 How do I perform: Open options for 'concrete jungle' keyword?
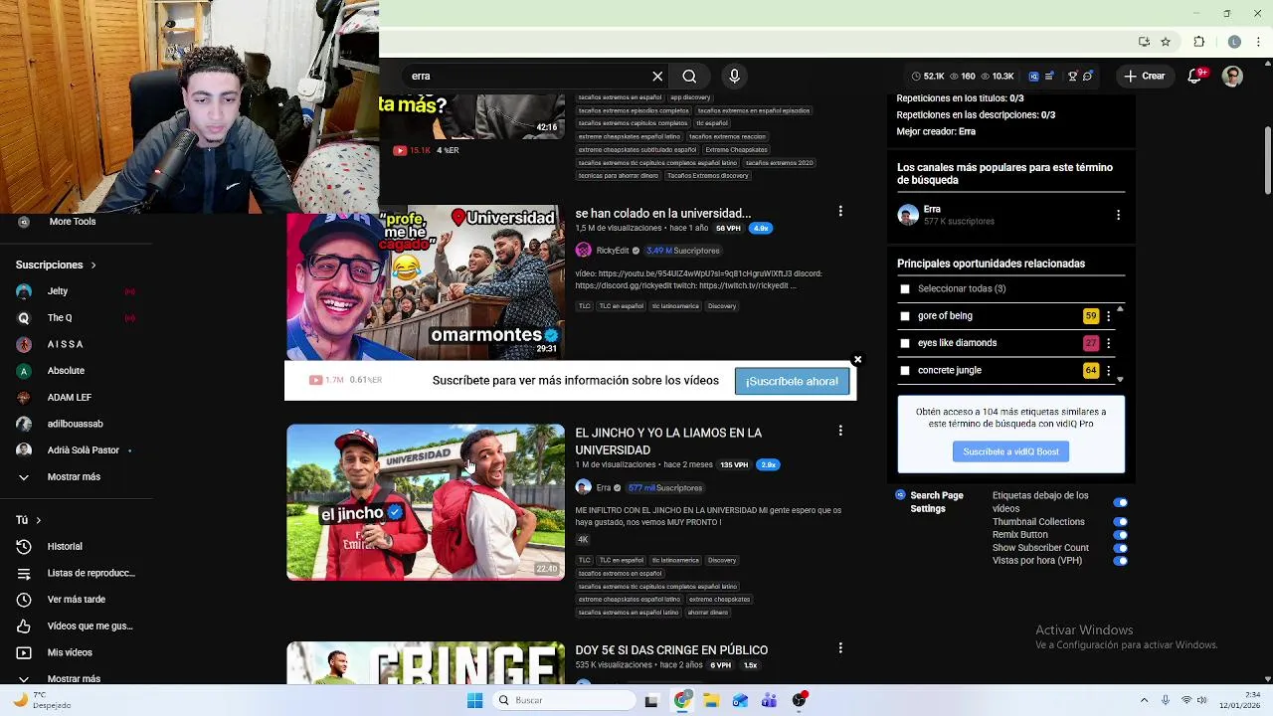tap(1108, 370)
